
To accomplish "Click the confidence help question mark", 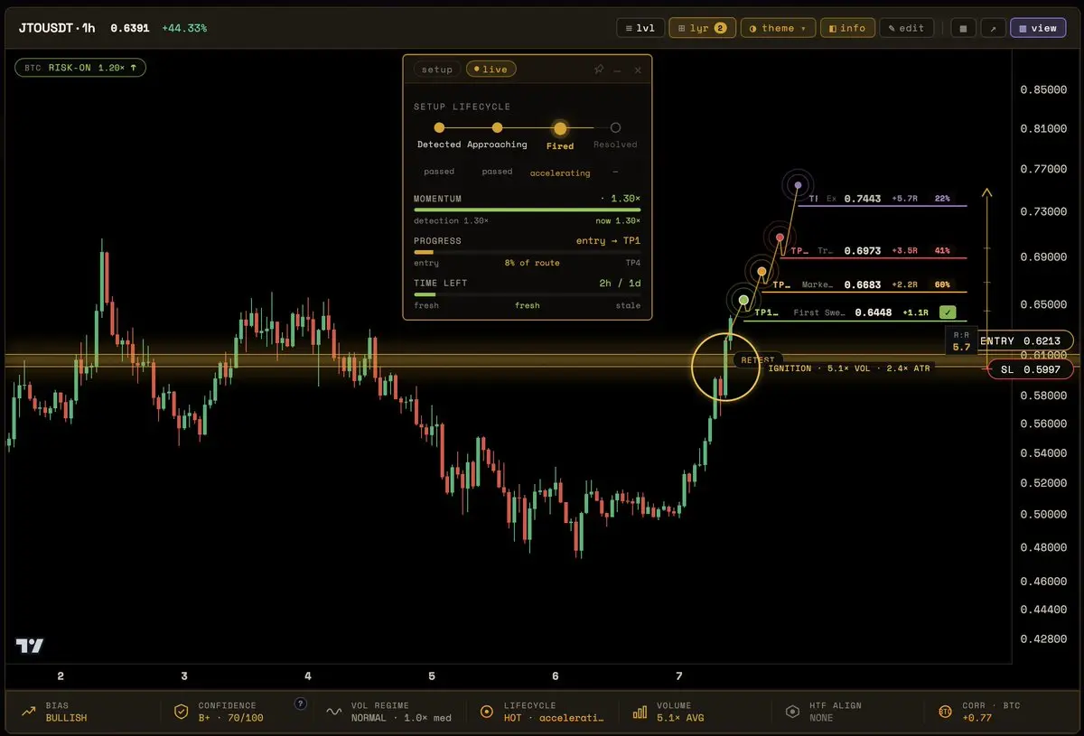I will (300, 703).
